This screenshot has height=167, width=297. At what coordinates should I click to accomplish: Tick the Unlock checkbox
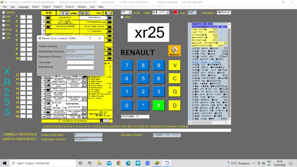pos(122,17)
